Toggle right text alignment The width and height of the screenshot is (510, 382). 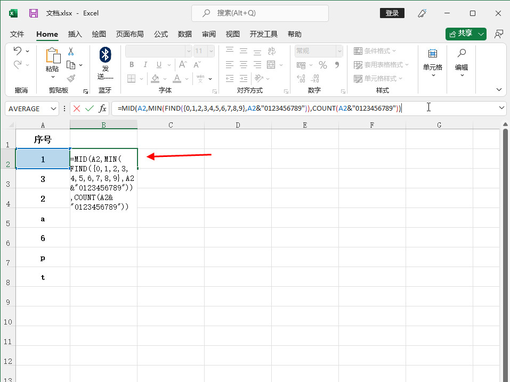257,64
